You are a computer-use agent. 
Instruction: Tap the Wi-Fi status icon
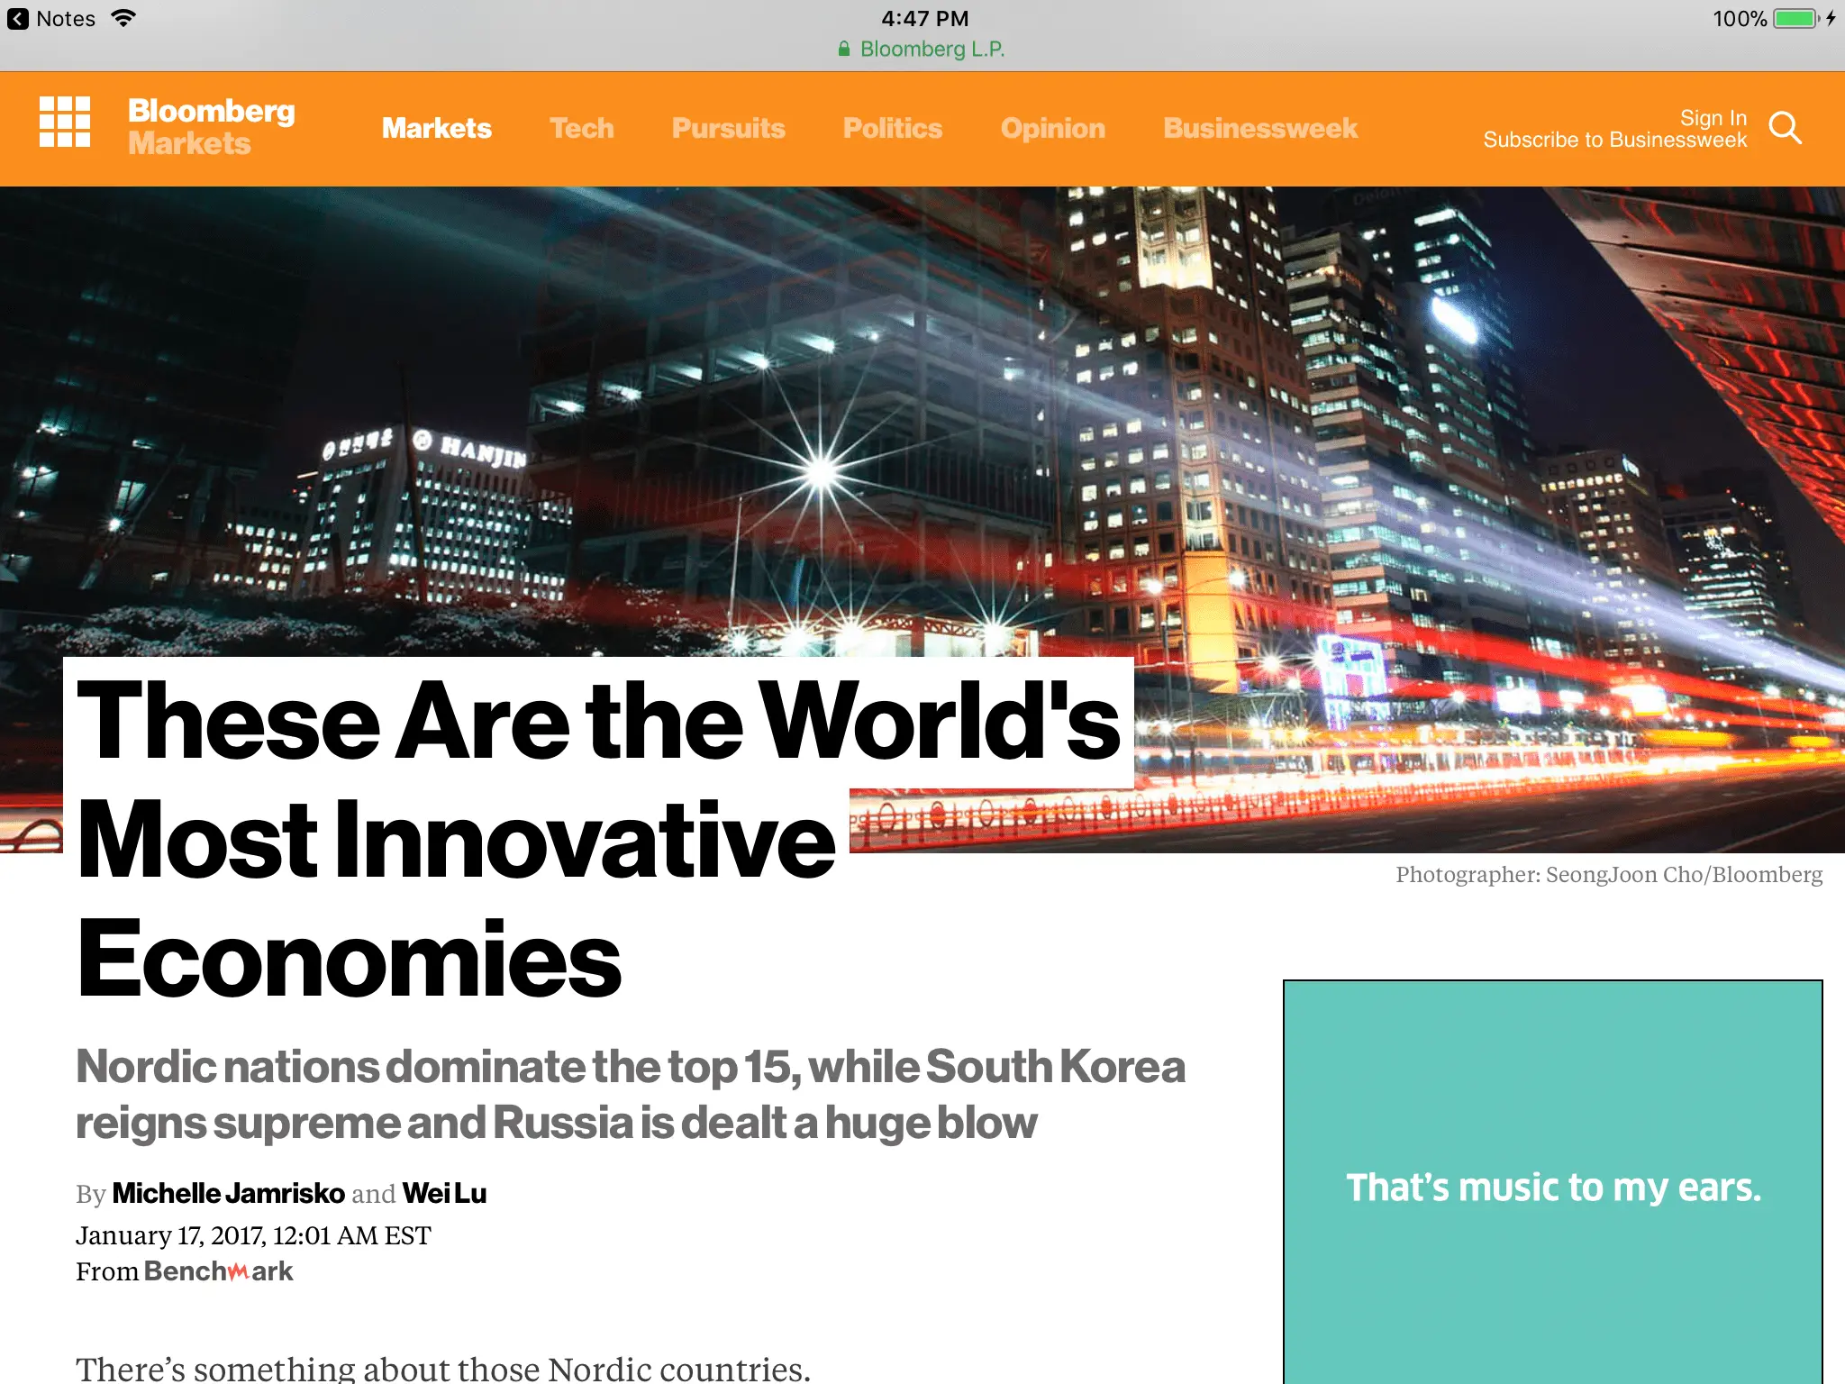pos(123,18)
